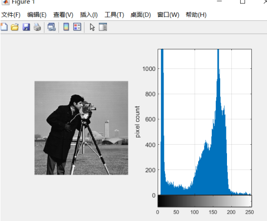This screenshot has height=221, width=267.
Task: Insert a legend using the toolbar icon
Action: (77, 27)
